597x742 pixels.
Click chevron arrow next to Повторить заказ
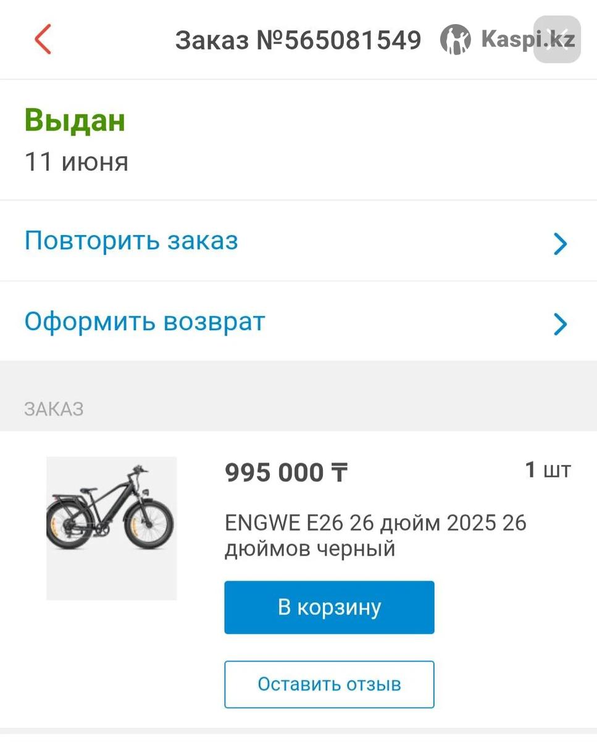(x=560, y=244)
